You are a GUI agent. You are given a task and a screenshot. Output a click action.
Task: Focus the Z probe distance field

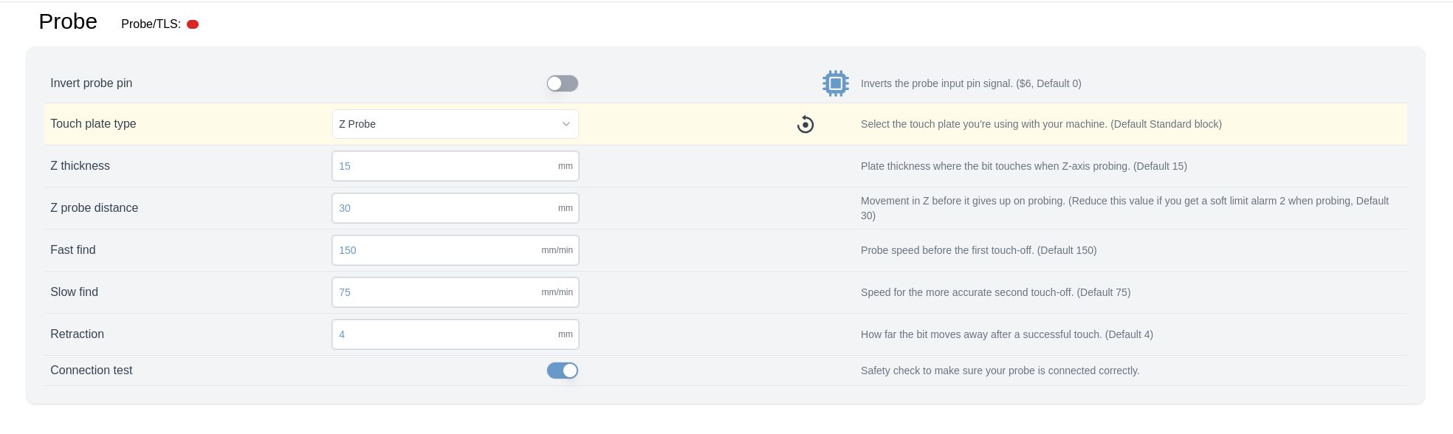click(456, 208)
